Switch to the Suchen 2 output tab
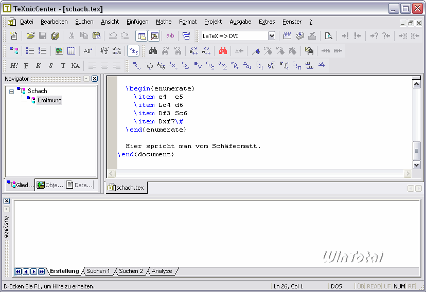 (131, 271)
